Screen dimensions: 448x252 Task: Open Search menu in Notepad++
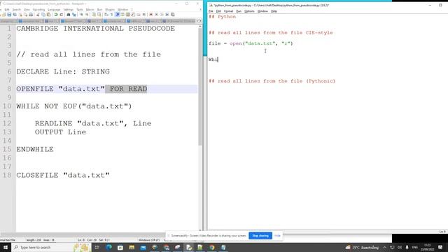click(x=17, y=10)
